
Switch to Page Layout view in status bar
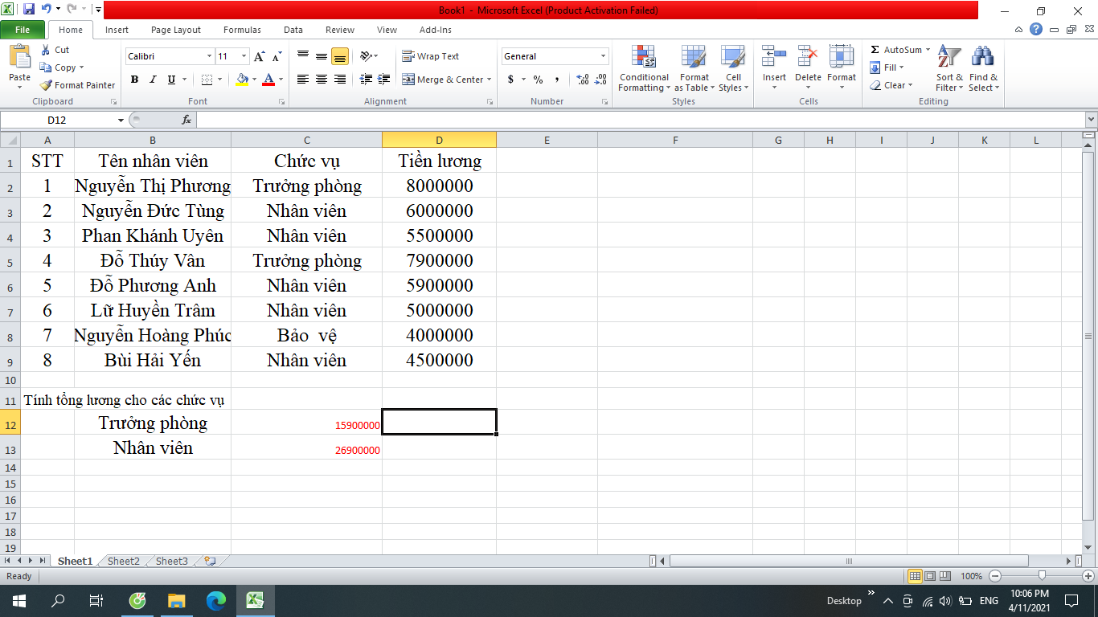[930, 576]
